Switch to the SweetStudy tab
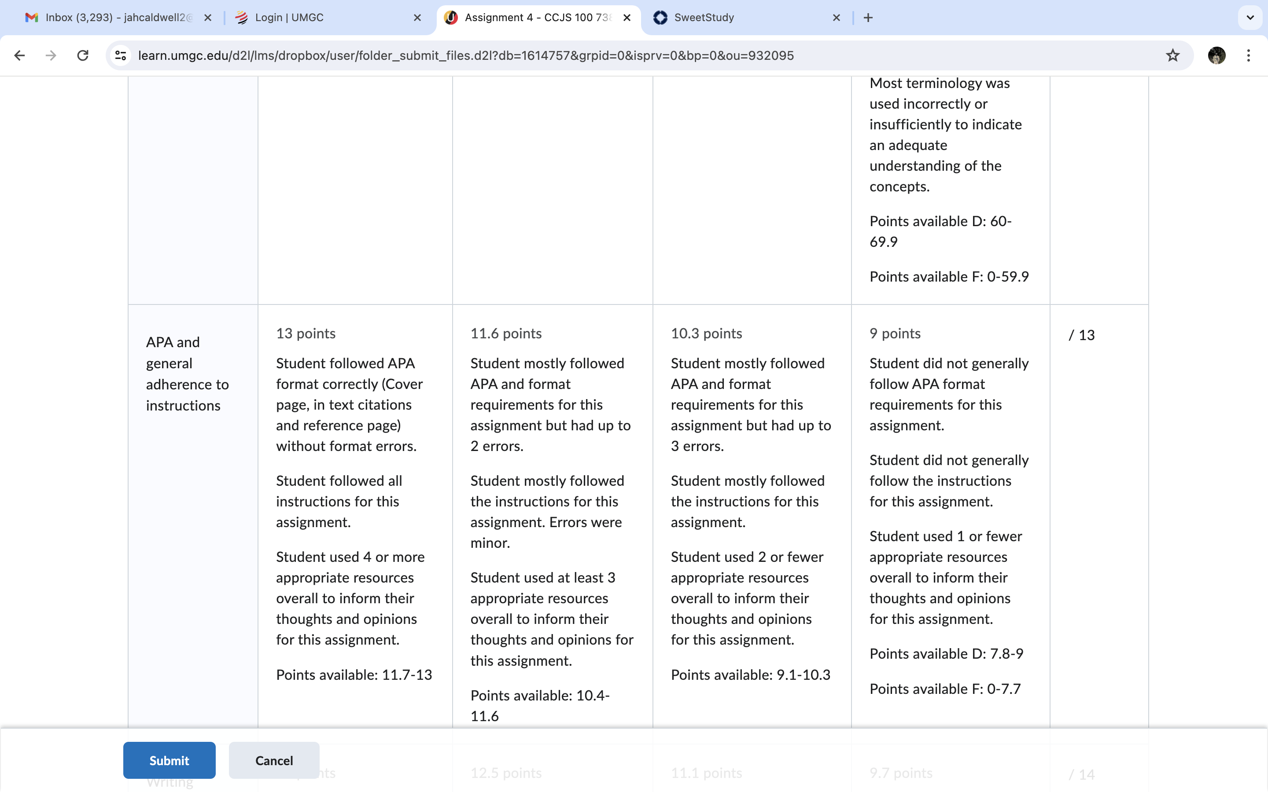This screenshot has width=1268, height=792. click(747, 18)
